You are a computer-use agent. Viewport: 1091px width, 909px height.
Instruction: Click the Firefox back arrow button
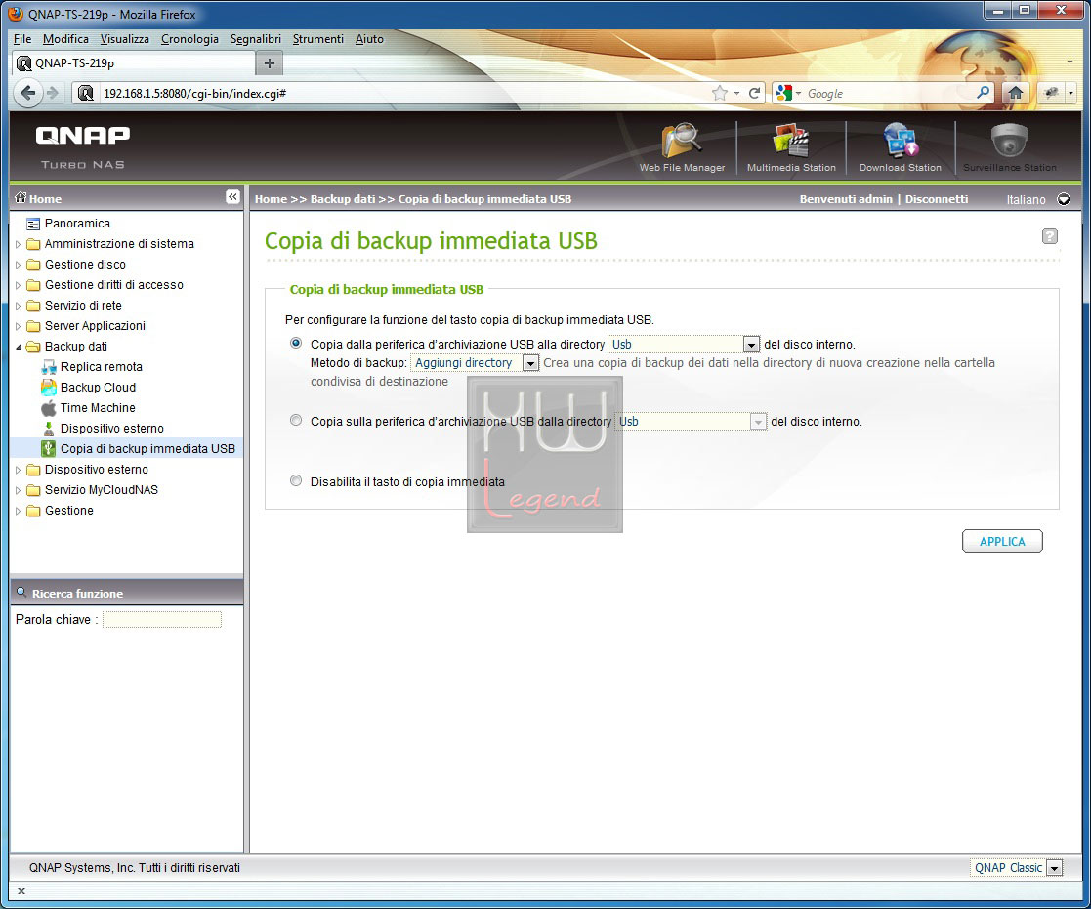(27, 93)
